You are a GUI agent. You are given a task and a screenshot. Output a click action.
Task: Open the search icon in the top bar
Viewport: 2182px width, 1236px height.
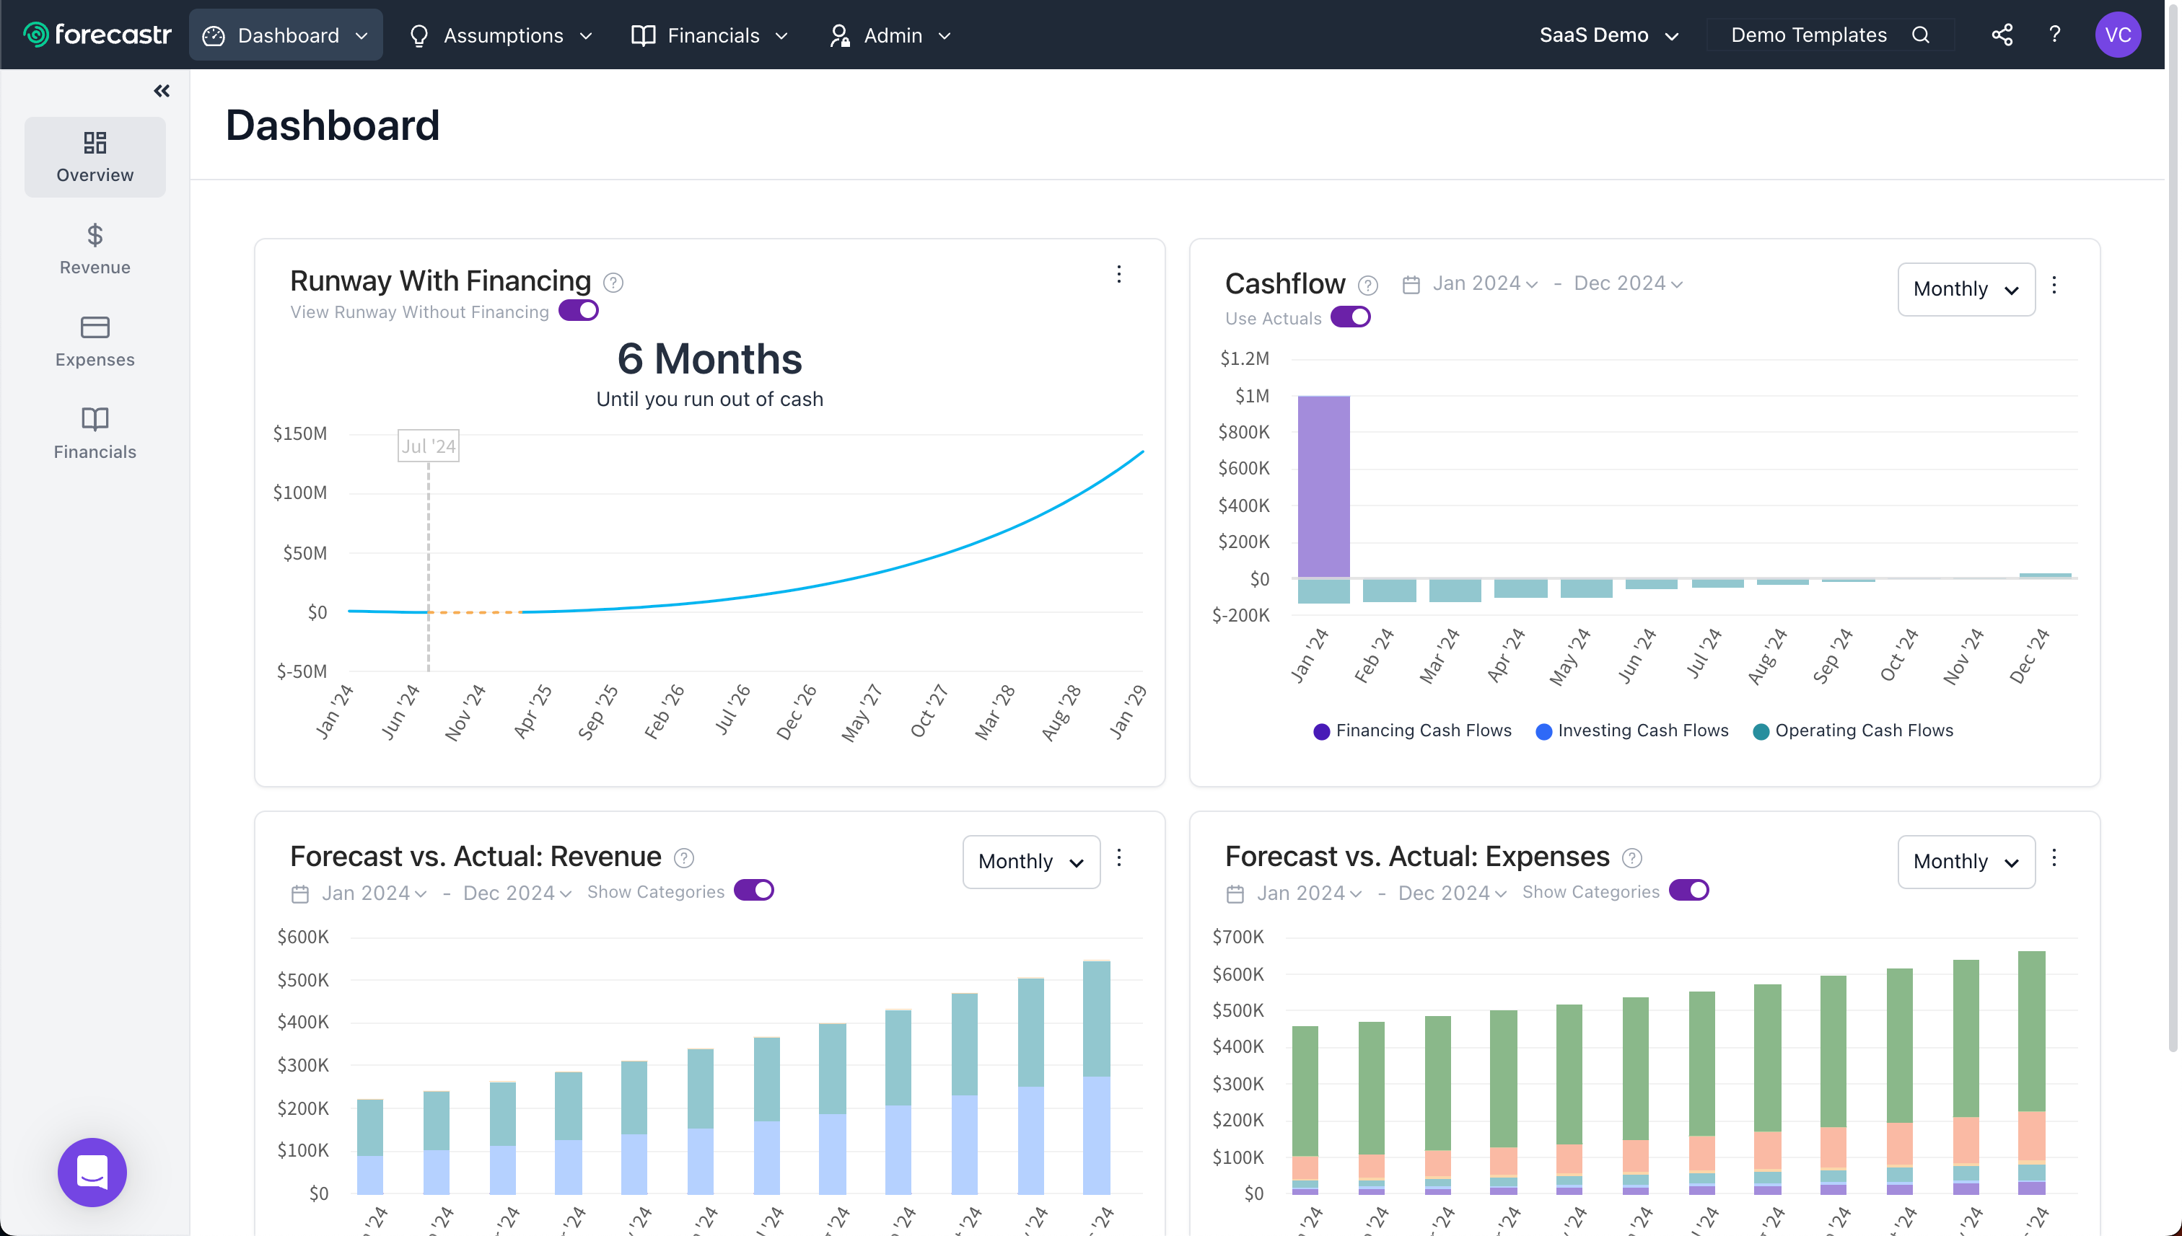pyautogui.click(x=1922, y=35)
